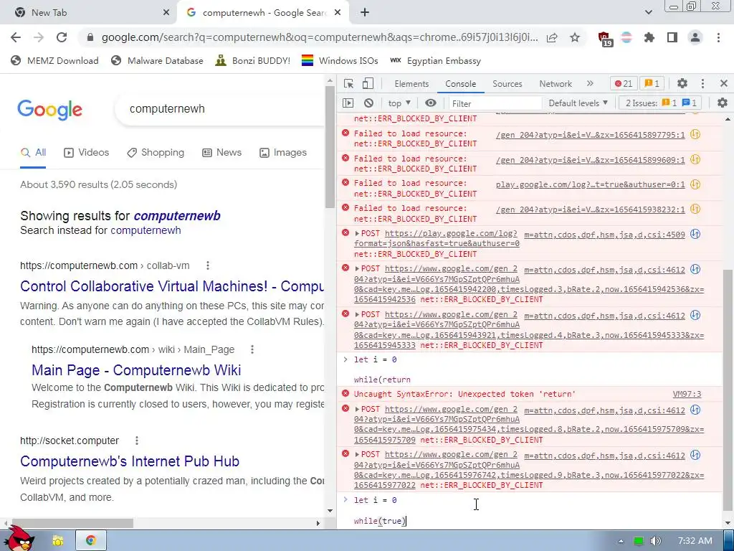Open a new browser tab with plus
The image size is (734, 551).
[365, 13]
